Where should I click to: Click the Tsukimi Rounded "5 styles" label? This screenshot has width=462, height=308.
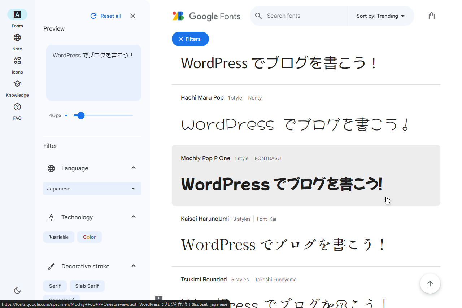pyautogui.click(x=240, y=280)
